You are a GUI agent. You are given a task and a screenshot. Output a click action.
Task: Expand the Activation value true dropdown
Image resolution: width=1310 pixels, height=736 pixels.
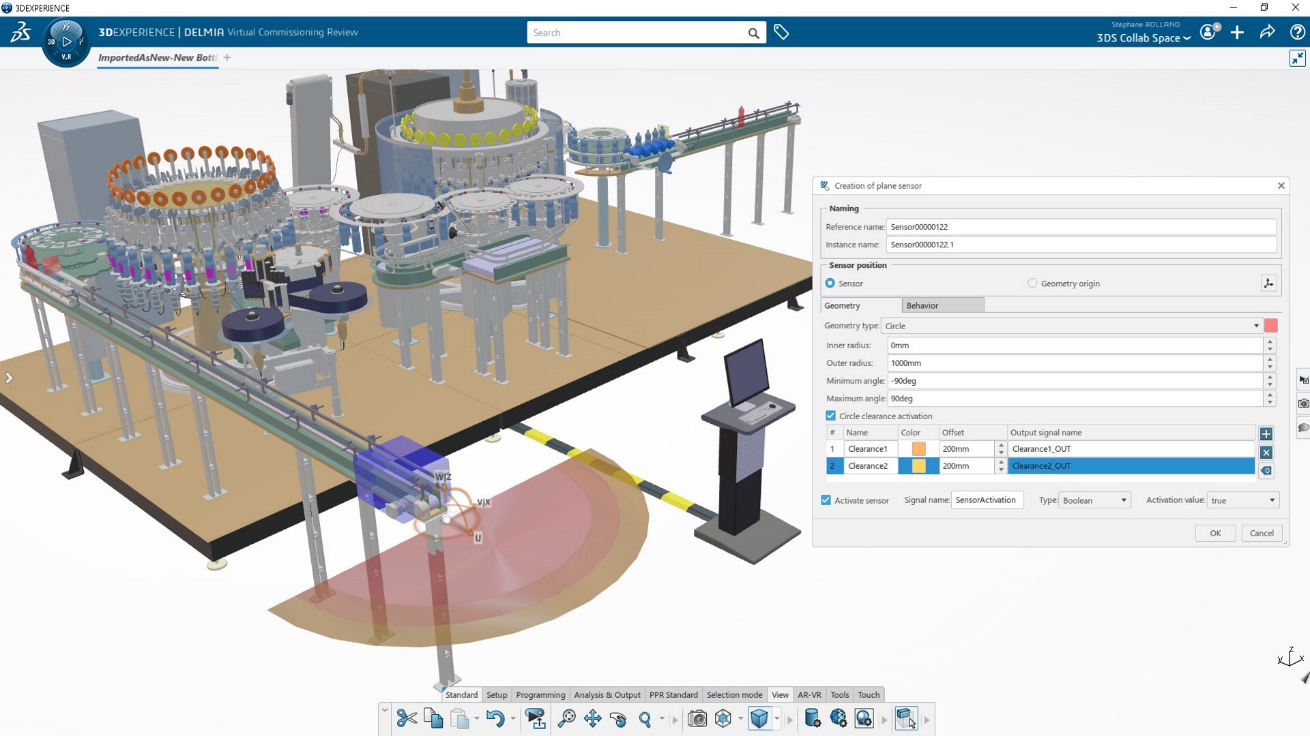pos(1242,500)
